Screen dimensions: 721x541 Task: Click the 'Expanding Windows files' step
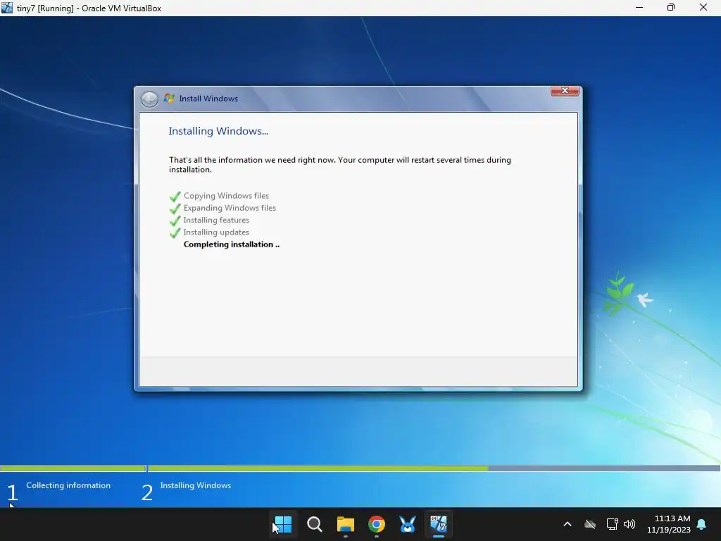[230, 208]
